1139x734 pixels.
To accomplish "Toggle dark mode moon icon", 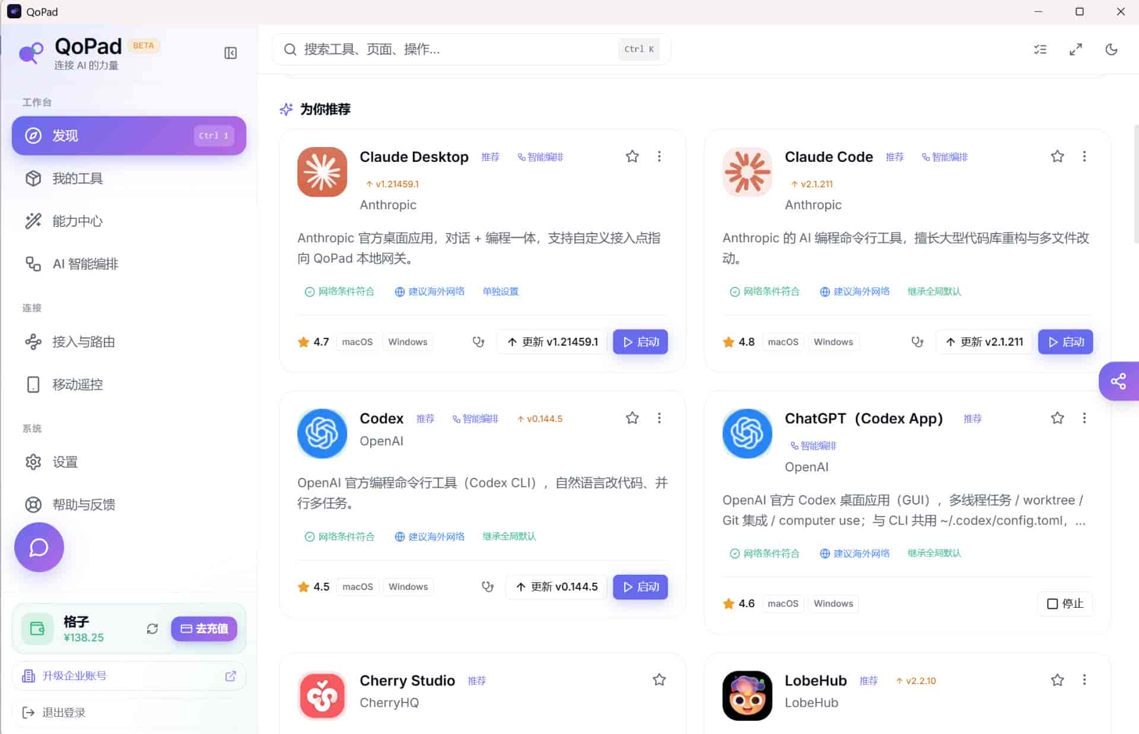I will pyautogui.click(x=1111, y=49).
